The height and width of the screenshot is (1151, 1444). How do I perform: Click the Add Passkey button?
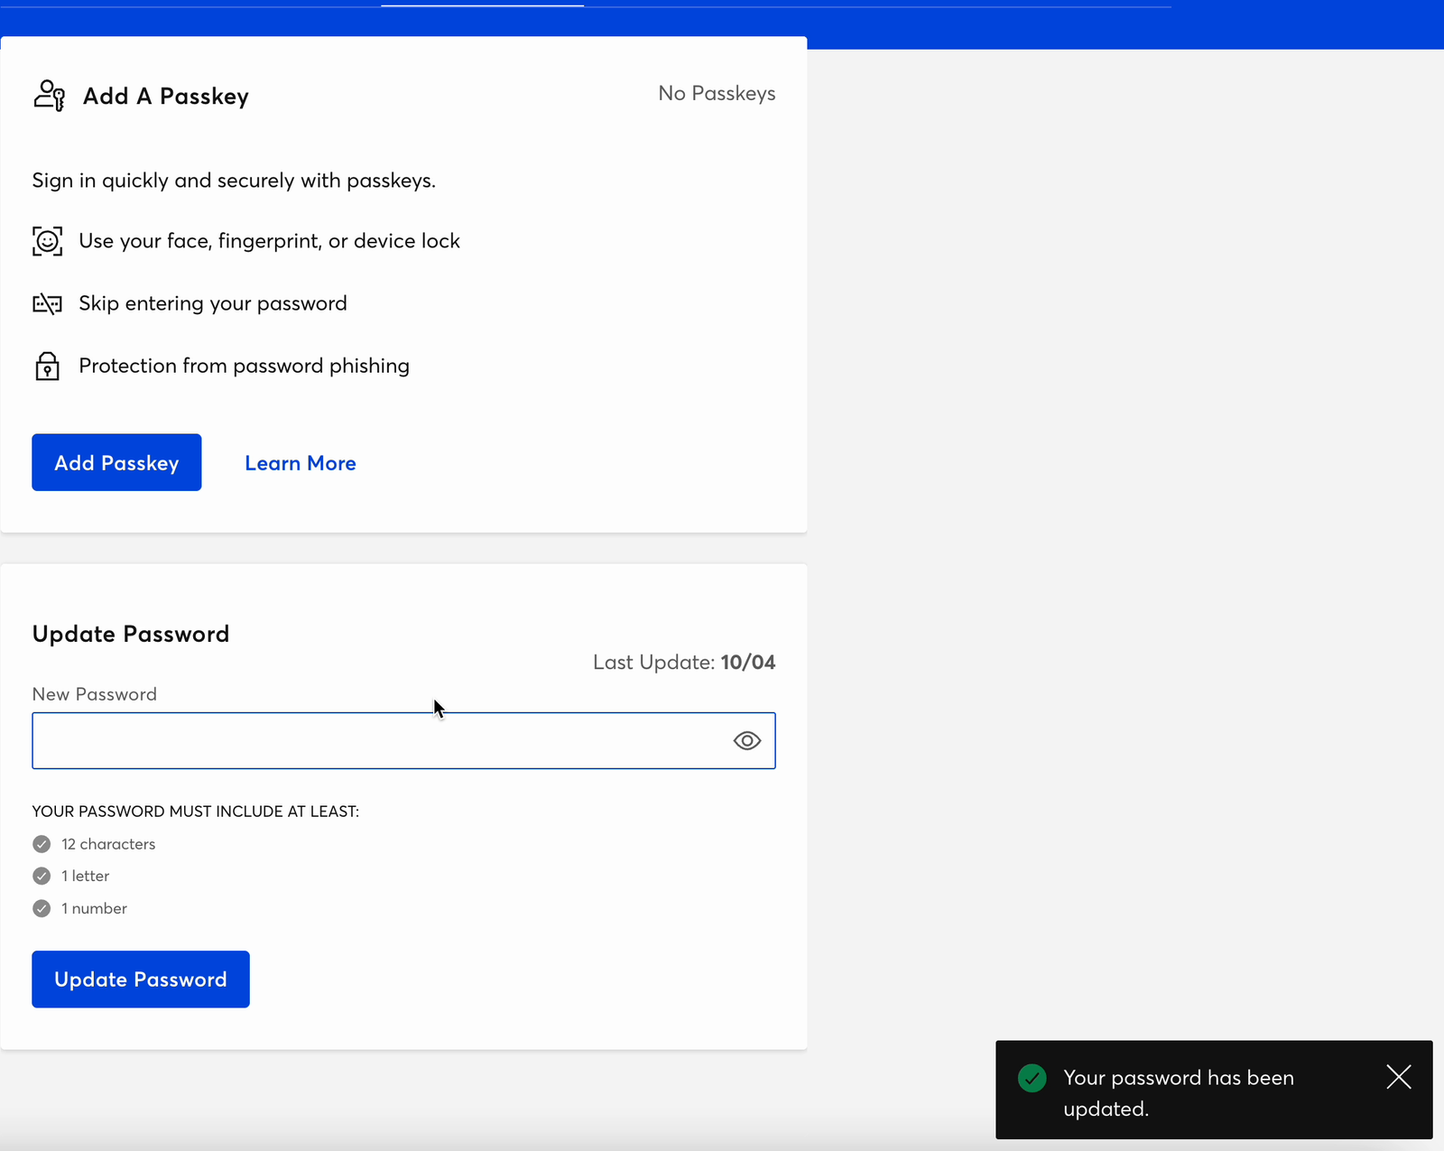(x=116, y=462)
